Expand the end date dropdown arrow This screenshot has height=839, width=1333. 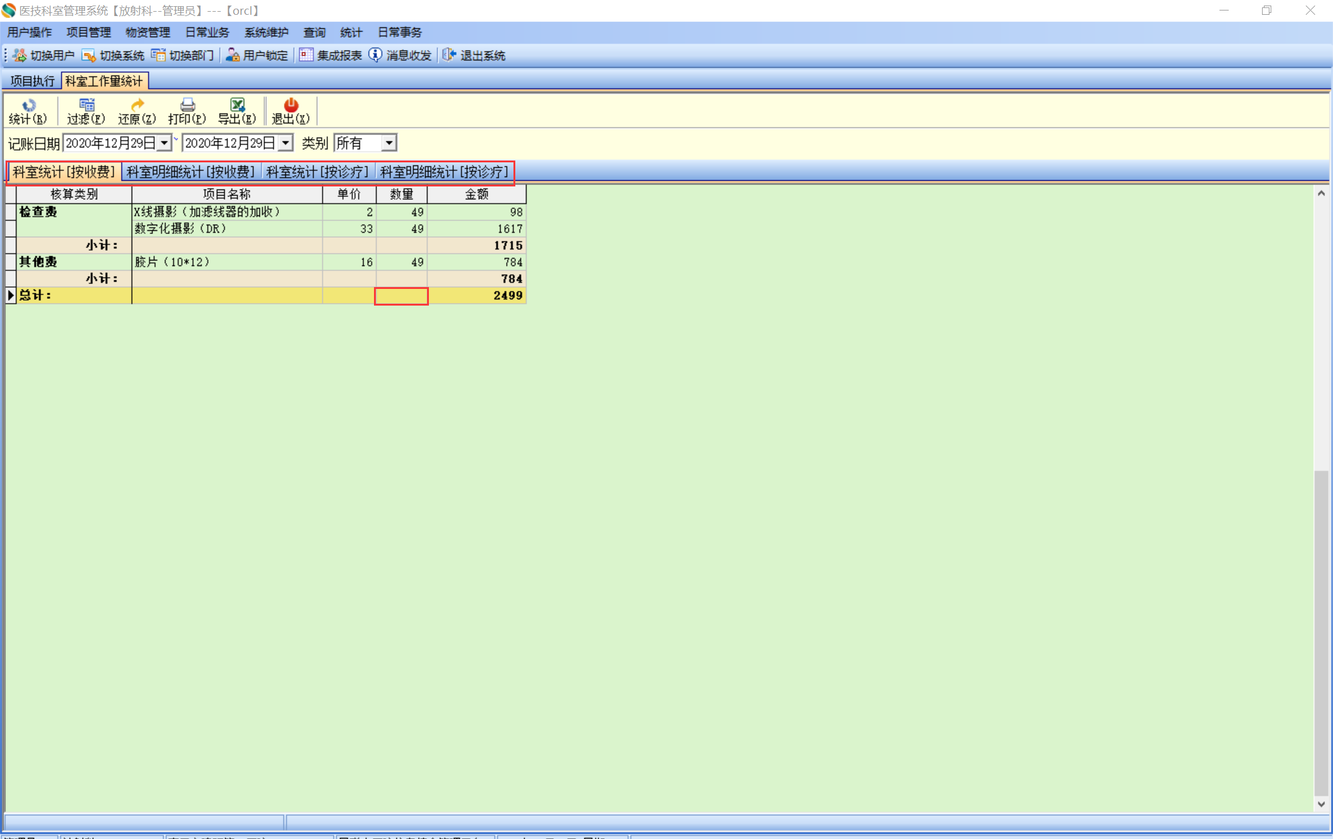point(285,143)
